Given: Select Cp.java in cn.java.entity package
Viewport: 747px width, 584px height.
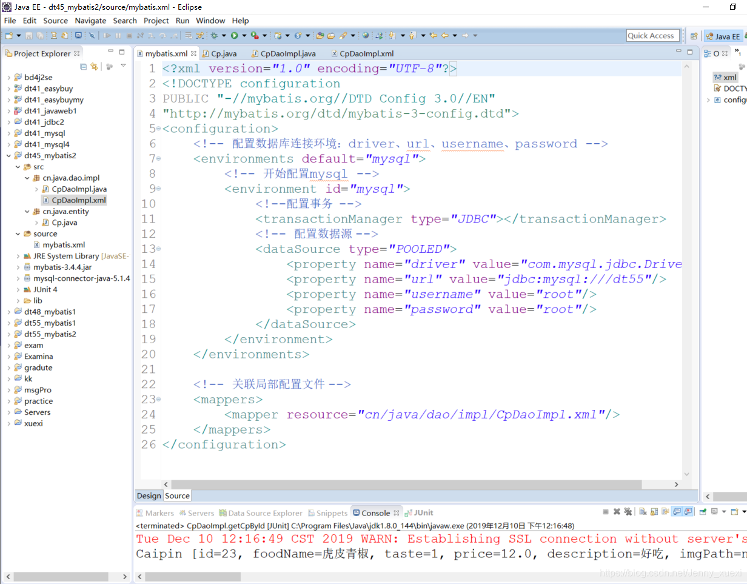Looking at the screenshot, I should coord(59,223).
